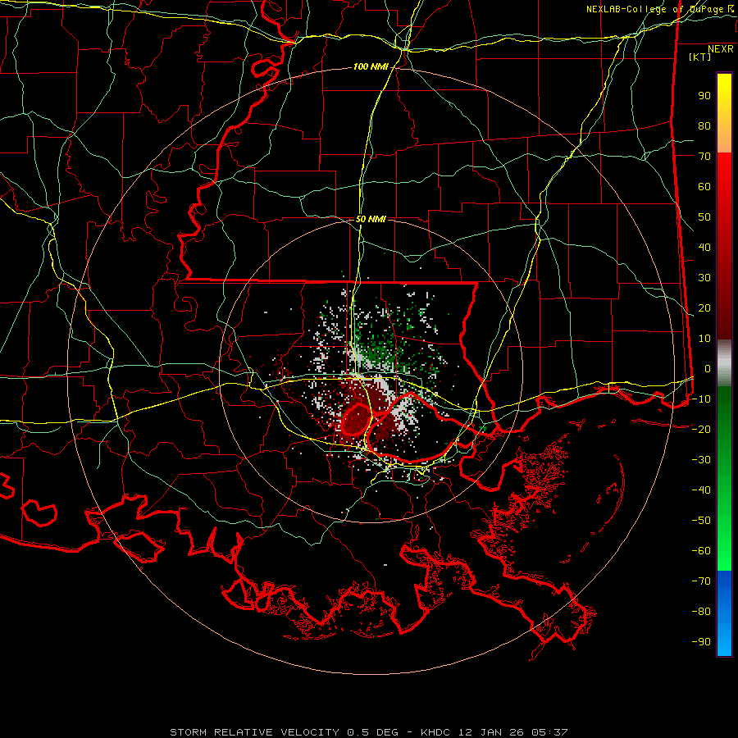Click the NEXR label above the color scale
The image size is (738, 738).
pyautogui.click(x=721, y=49)
